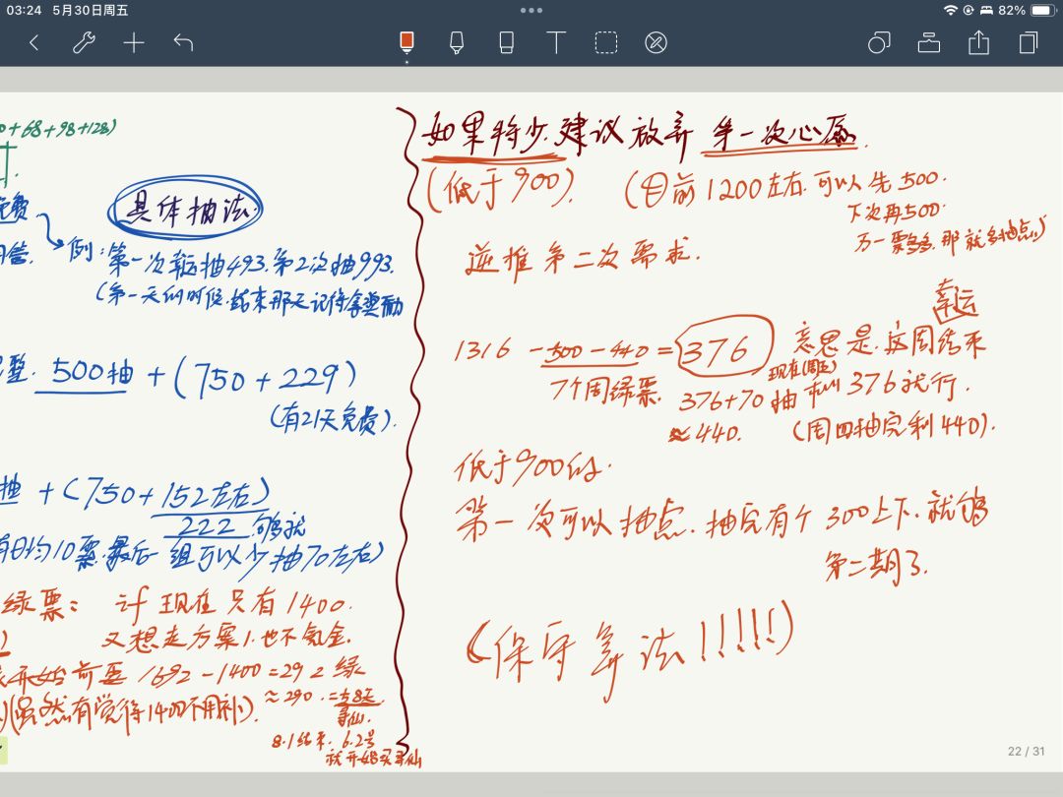Select the highlighter tool

(457, 42)
